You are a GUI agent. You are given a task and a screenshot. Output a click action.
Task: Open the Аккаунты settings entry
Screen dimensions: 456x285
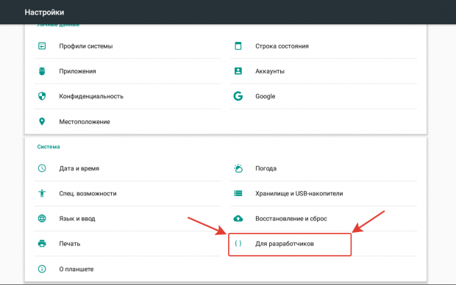click(324, 71)
